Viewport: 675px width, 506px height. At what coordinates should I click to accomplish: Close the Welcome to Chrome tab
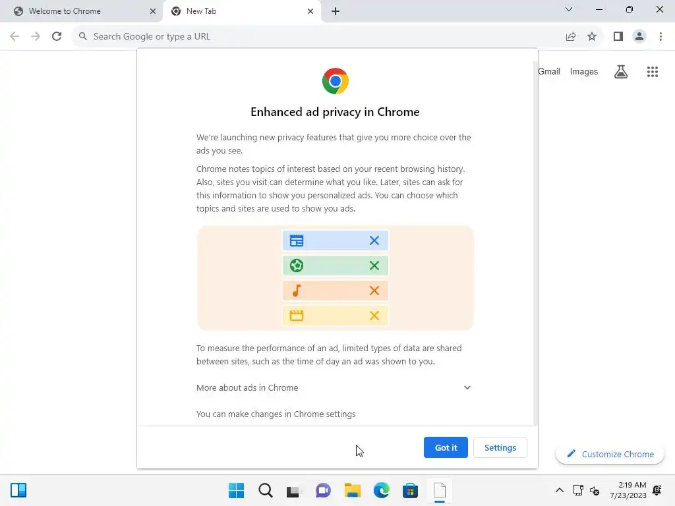[153, 11]
